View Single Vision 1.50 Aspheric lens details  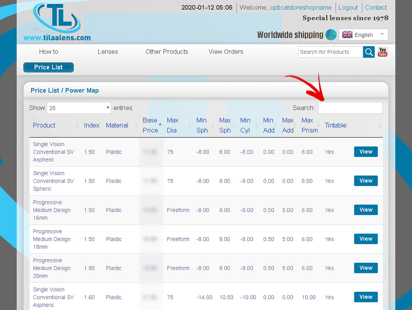[x=365, y=152]
